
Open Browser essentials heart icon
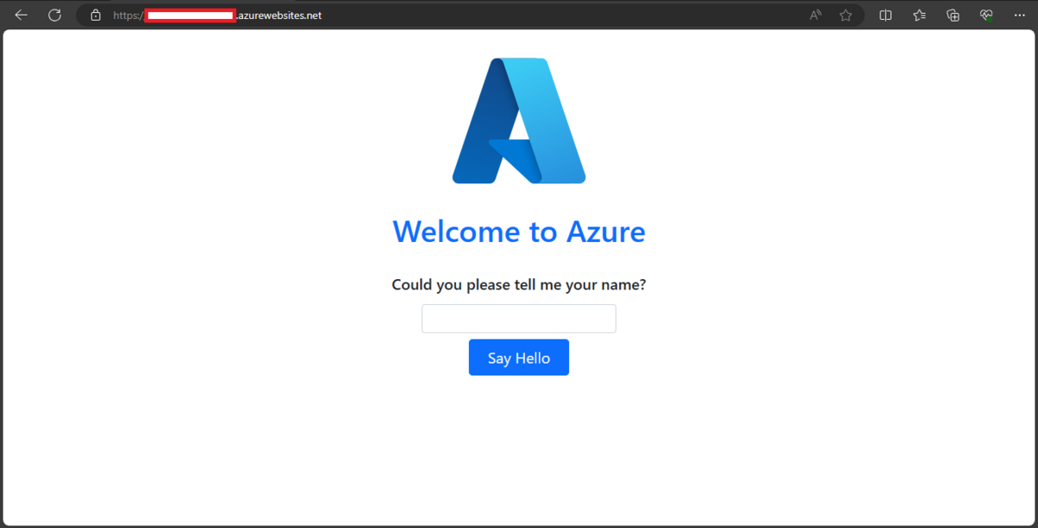(986, 16)
